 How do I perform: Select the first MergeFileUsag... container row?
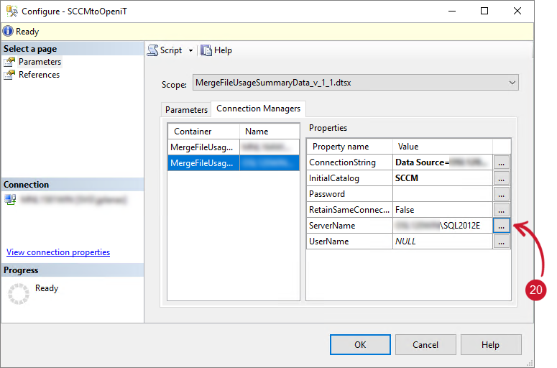coord(234,147)
